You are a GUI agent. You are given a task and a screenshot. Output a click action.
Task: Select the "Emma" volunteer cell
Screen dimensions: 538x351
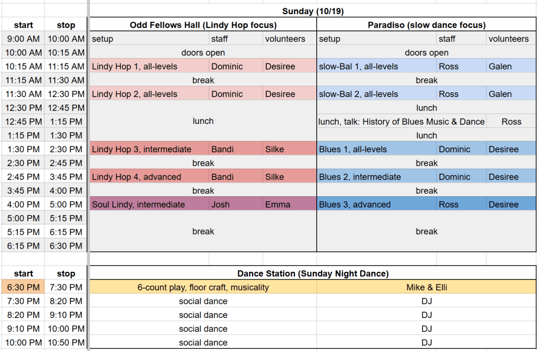[289, 205]
